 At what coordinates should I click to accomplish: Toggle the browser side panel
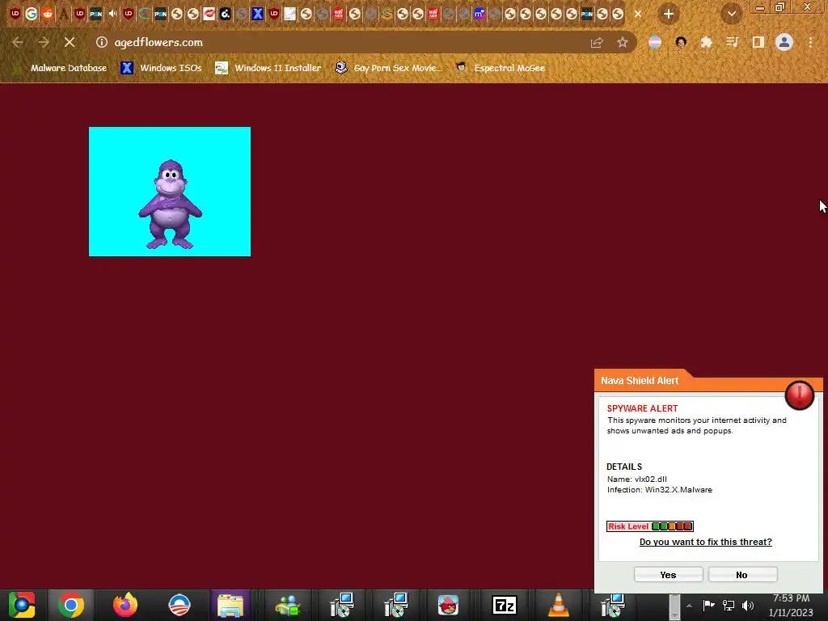(758, 42)
